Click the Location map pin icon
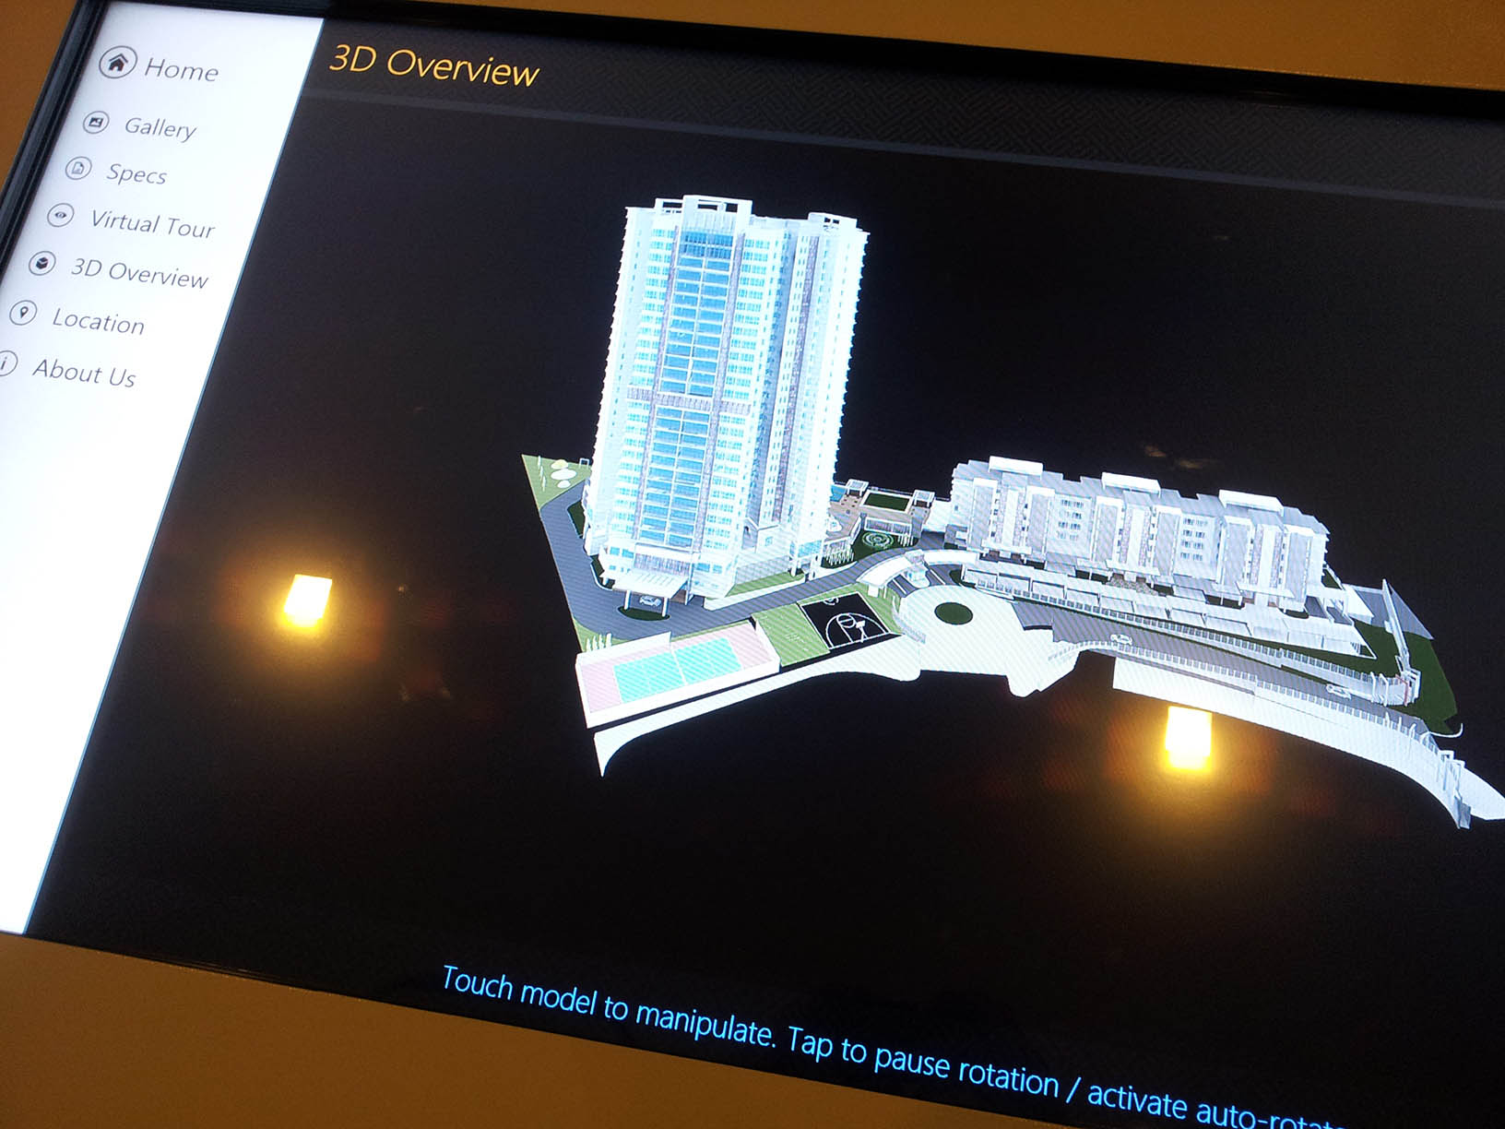 tap(24, 314)
